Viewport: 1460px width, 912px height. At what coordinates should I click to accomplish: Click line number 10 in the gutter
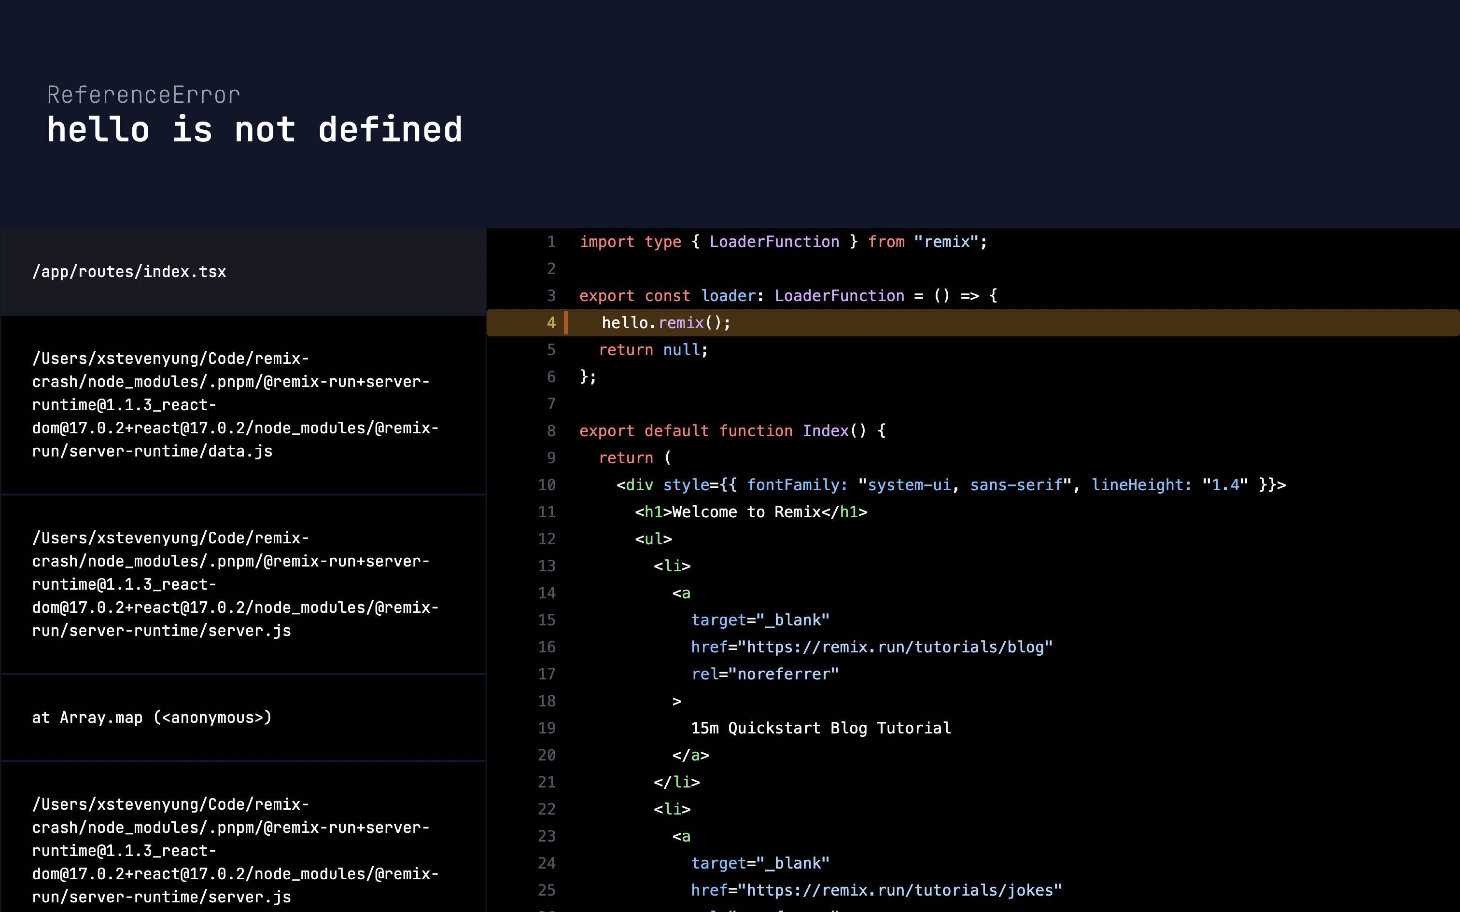(x=547, y=485)
